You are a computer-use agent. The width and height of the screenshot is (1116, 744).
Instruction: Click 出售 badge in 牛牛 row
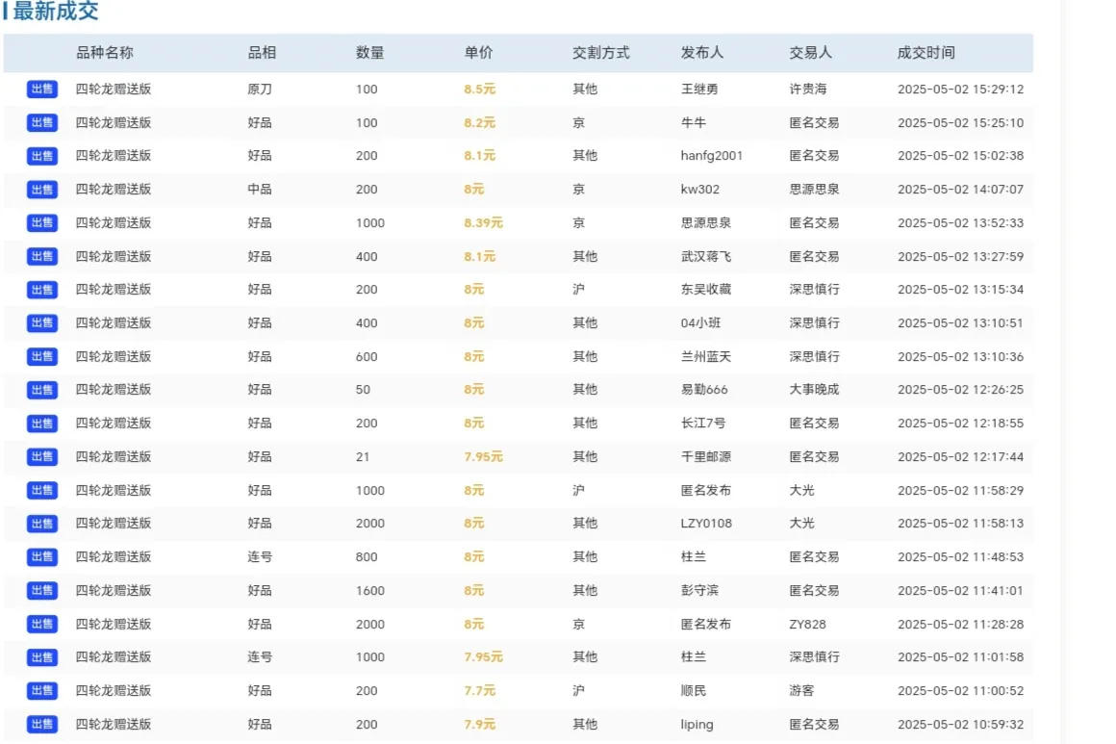pos(42,123)
